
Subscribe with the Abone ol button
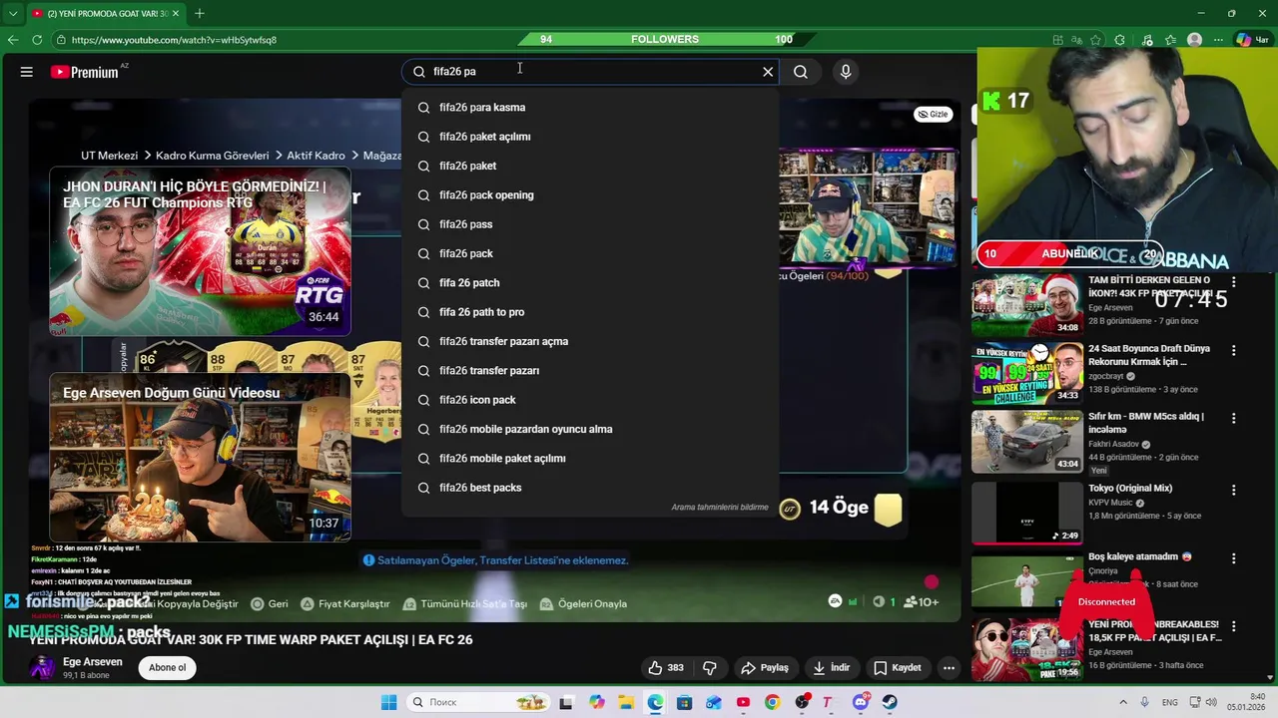(168, 668)
